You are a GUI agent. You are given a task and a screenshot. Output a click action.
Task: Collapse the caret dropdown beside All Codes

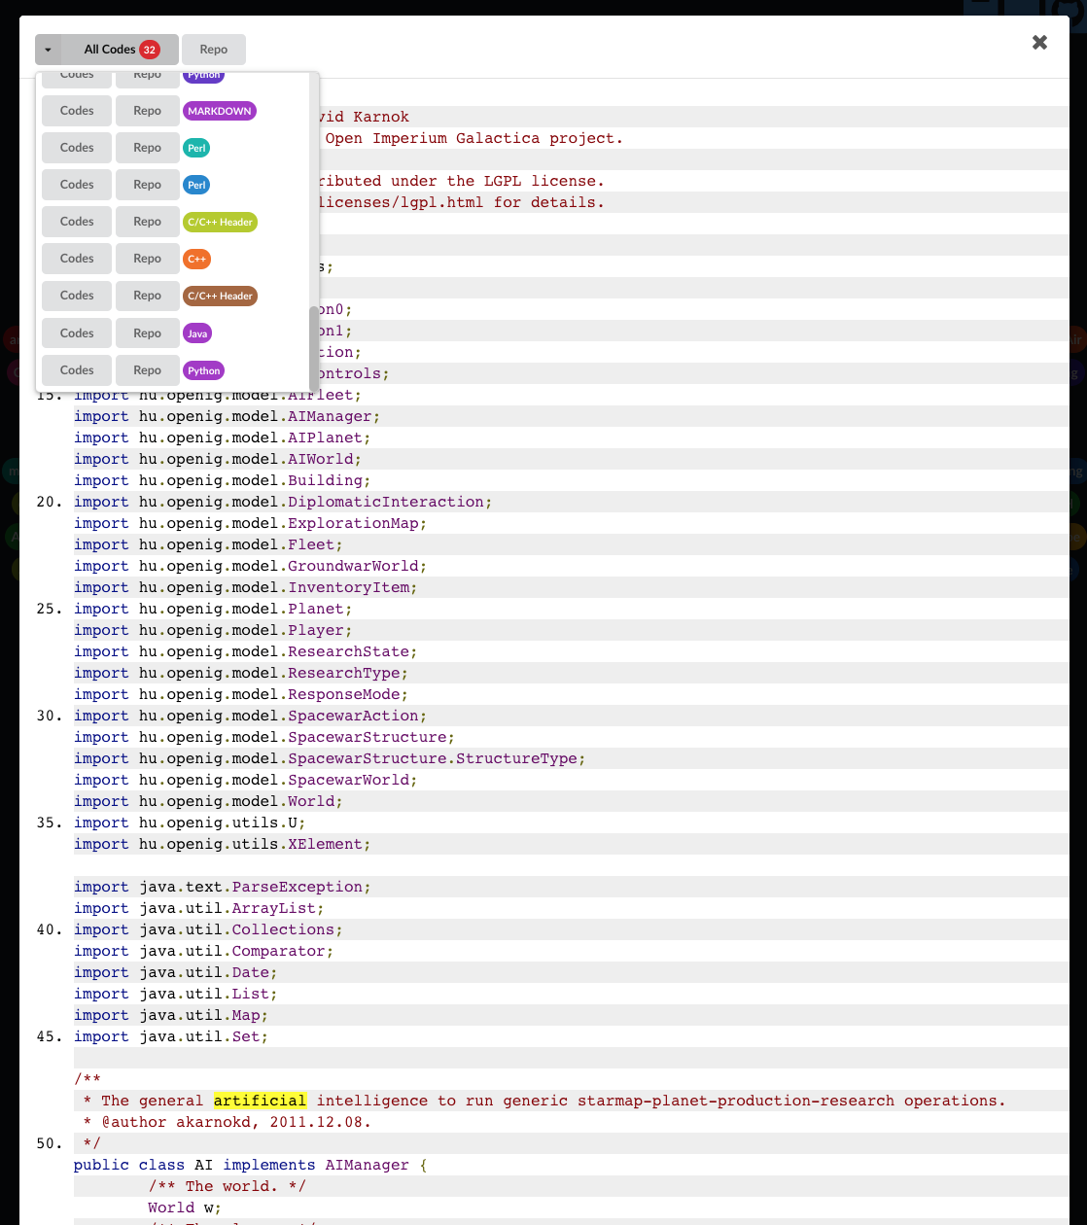point(48,50)
